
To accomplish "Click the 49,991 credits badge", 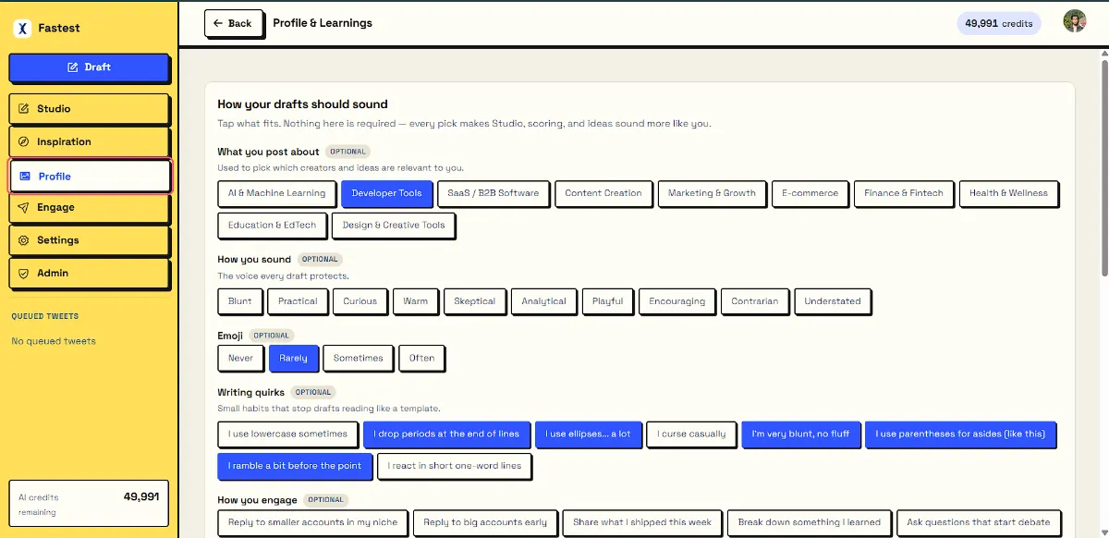I will pyautogui.click(x=999, y=23).
